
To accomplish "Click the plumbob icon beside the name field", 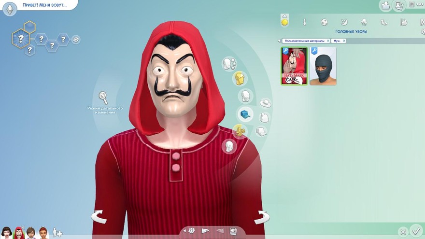I will tap(10, 9).
